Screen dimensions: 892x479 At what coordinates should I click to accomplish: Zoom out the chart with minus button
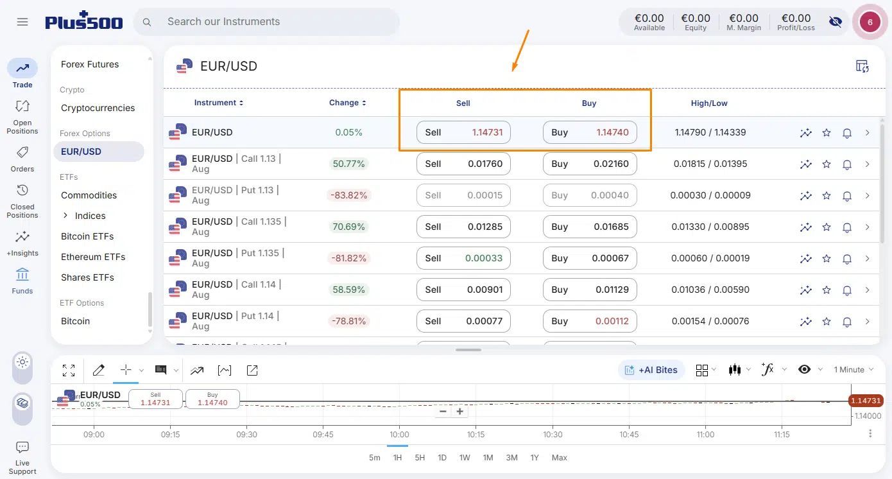pos(443,412)
